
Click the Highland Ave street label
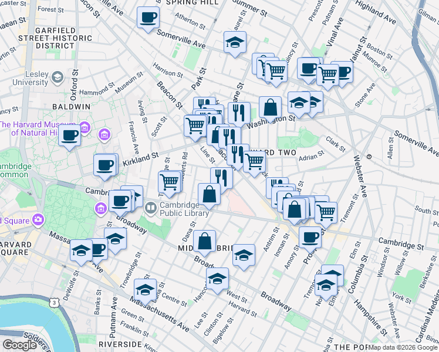pos(376,12)
